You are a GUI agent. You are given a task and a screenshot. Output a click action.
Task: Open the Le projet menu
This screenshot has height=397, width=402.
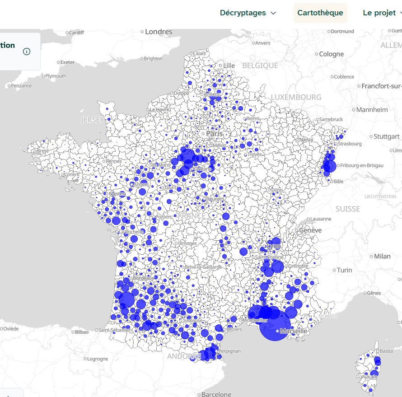coord(382,13)
